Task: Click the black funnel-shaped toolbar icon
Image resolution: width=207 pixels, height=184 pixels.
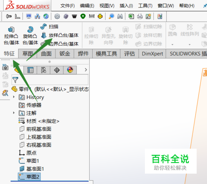Action: click(x=74, y=17)
